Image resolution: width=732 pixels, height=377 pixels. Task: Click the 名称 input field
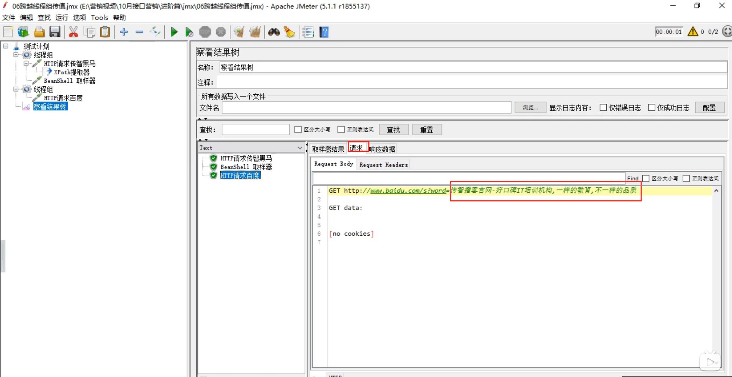(x=473, y=67)
